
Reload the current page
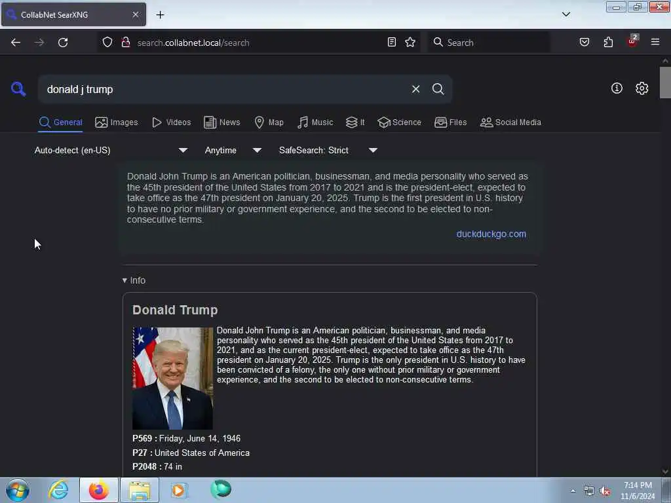[x=63, y=43]
